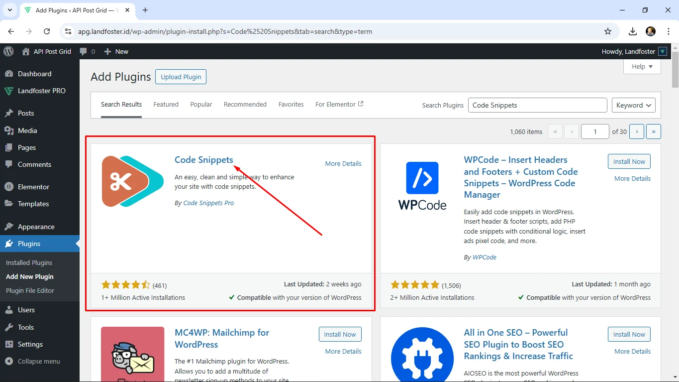This screenshot has height=382, width=679.
Task: Open a new browser tab
Action: pyautogui.click(x=145, y=10)
